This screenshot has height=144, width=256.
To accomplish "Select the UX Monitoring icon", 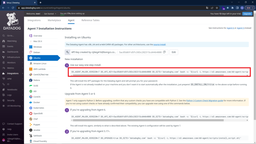I will coord(3,105).
